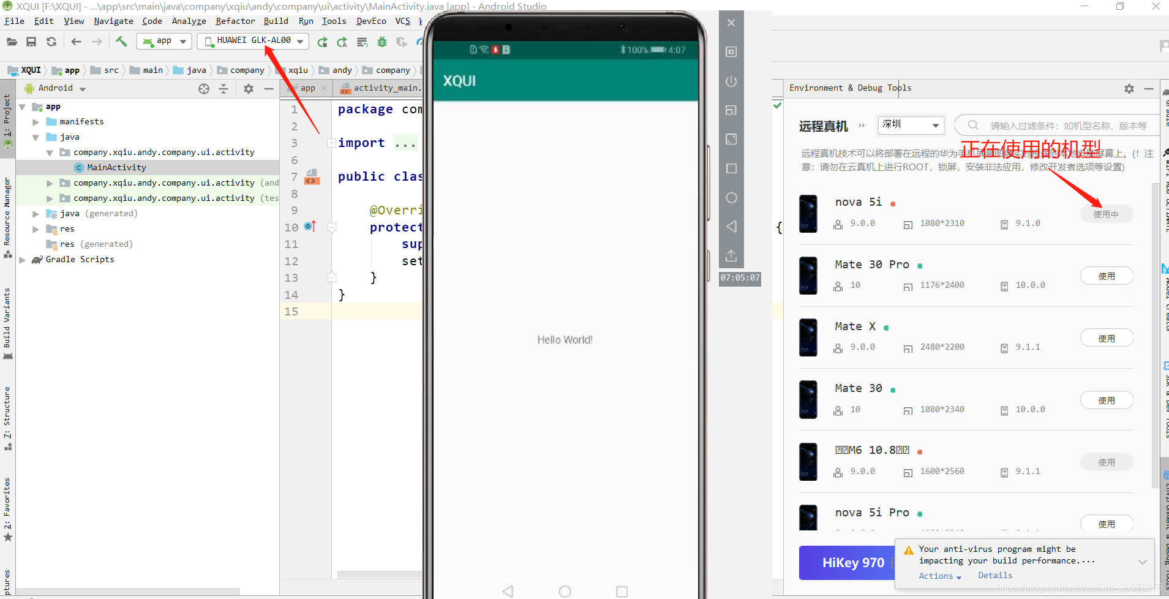
Task: Click the device filter search field
Action: pyautogui.click(x=1058, y=125)
